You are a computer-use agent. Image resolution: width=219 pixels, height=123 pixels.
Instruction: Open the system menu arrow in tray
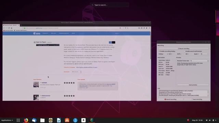[216, 120]
